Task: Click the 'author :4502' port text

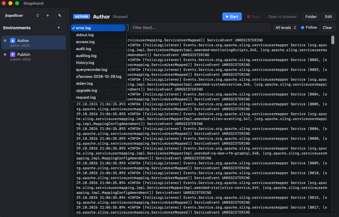Action: coord(20,45)
